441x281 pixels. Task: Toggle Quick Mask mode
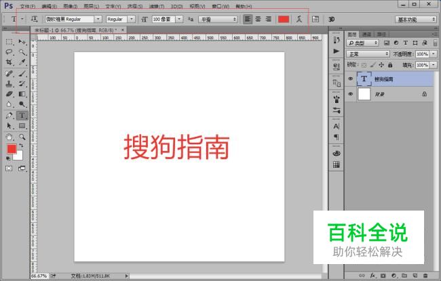point(9,169)
